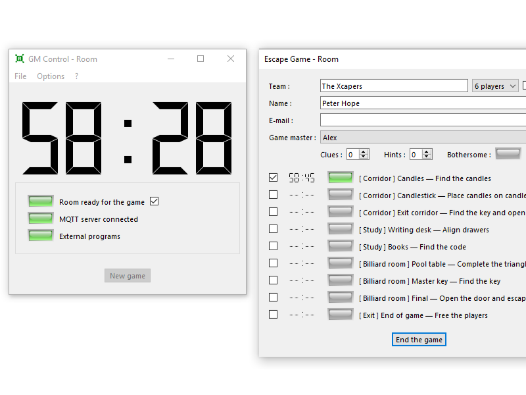Click the GM Control app icon in title bar
Screen dimensions: 526x395
[20, 59]
